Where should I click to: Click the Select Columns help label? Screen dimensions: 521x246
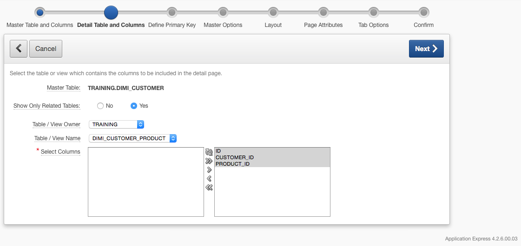(60, 152)
